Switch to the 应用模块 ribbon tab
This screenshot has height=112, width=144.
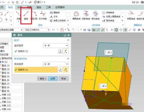(60, 7)
